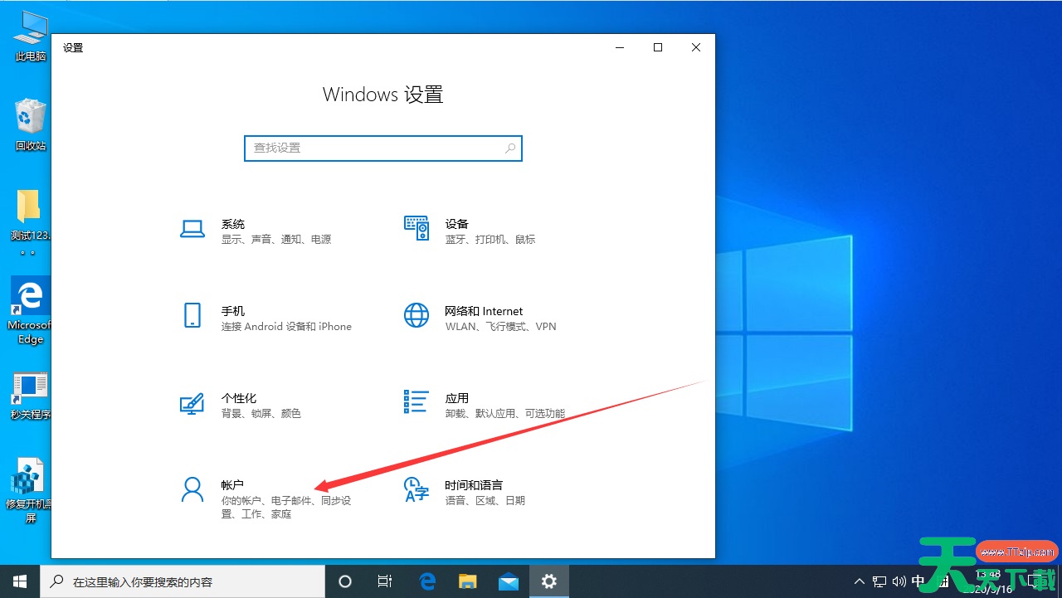Open the 网络和 Internet globe icon
This screenshot has height=598, width=1062.
point(416,315)
